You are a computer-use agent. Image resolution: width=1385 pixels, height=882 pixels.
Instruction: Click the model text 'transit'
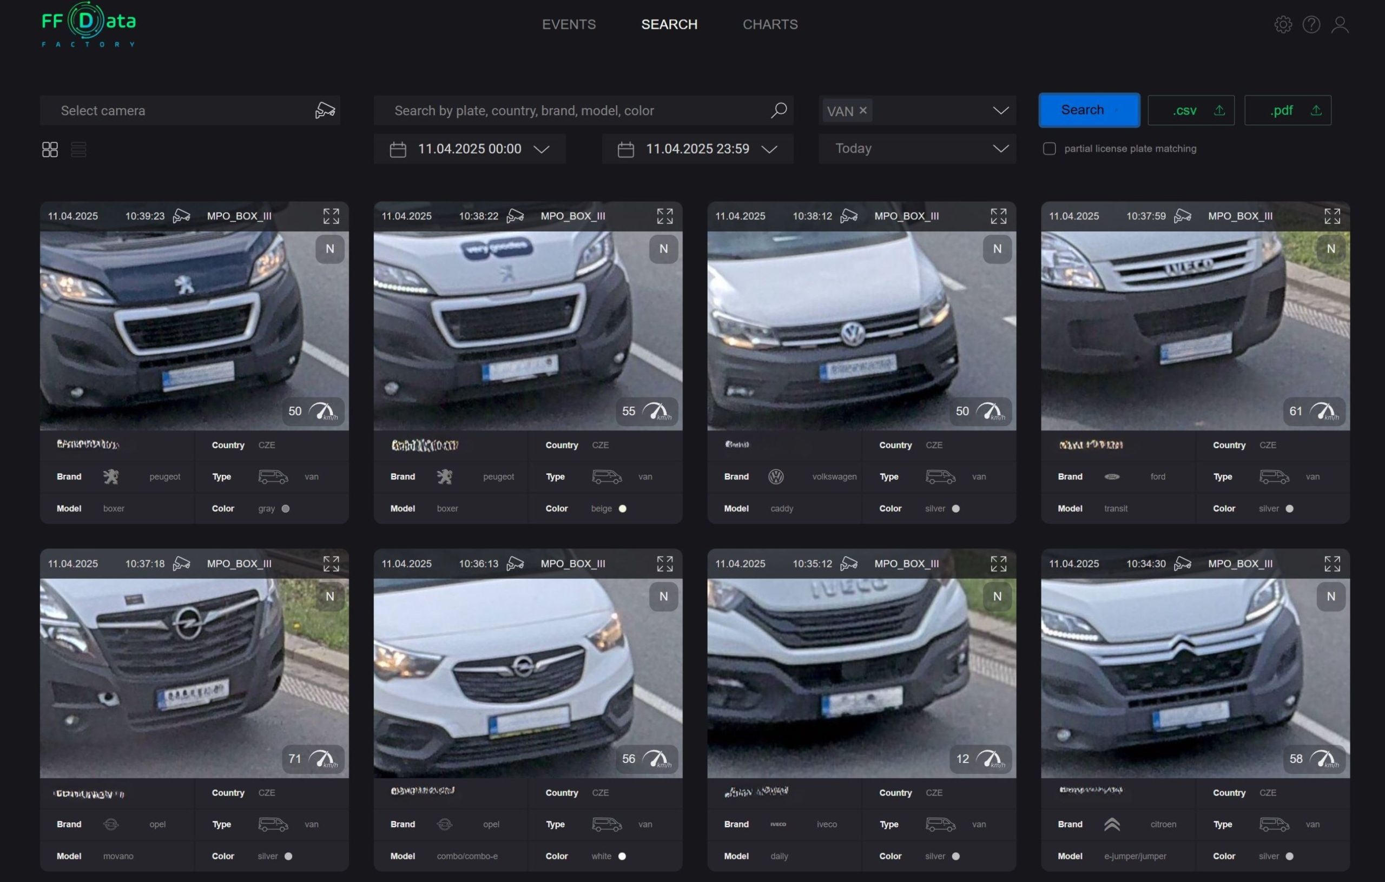(1115, 509)
